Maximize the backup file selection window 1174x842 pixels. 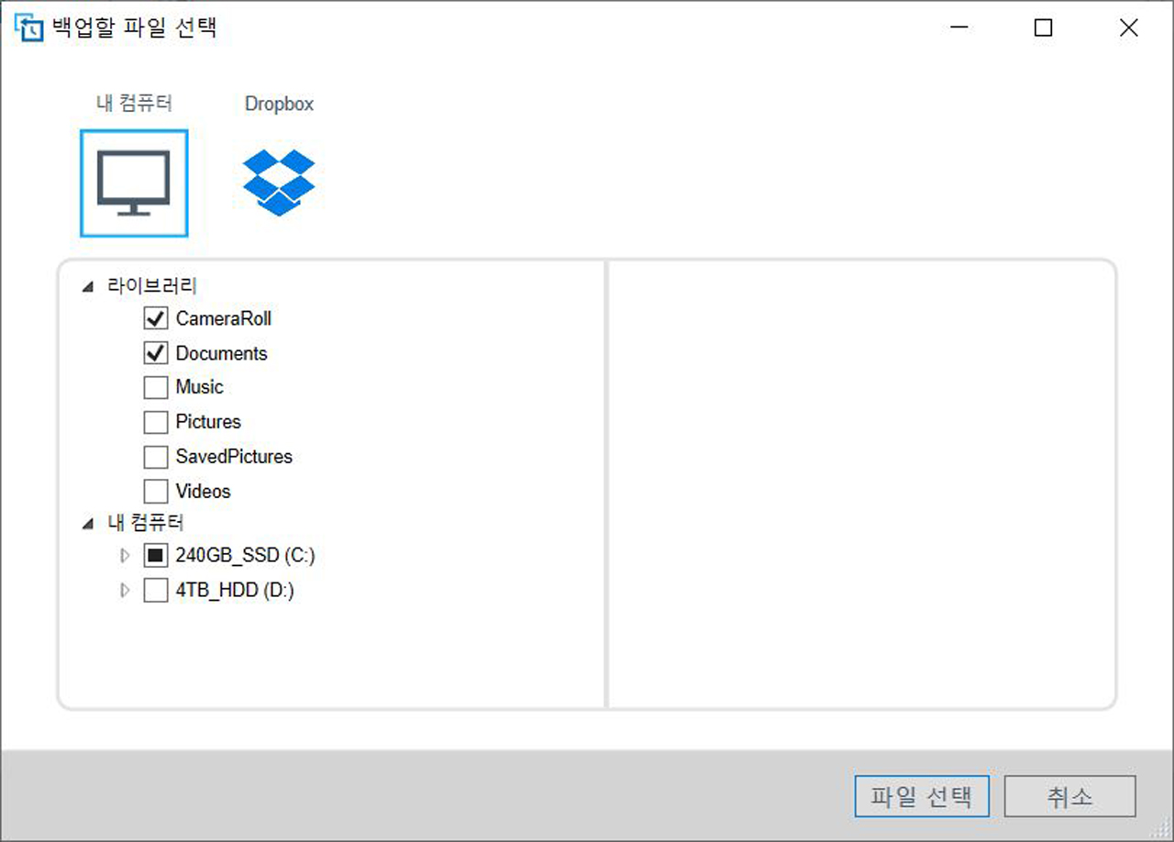tap(1043, 28)
